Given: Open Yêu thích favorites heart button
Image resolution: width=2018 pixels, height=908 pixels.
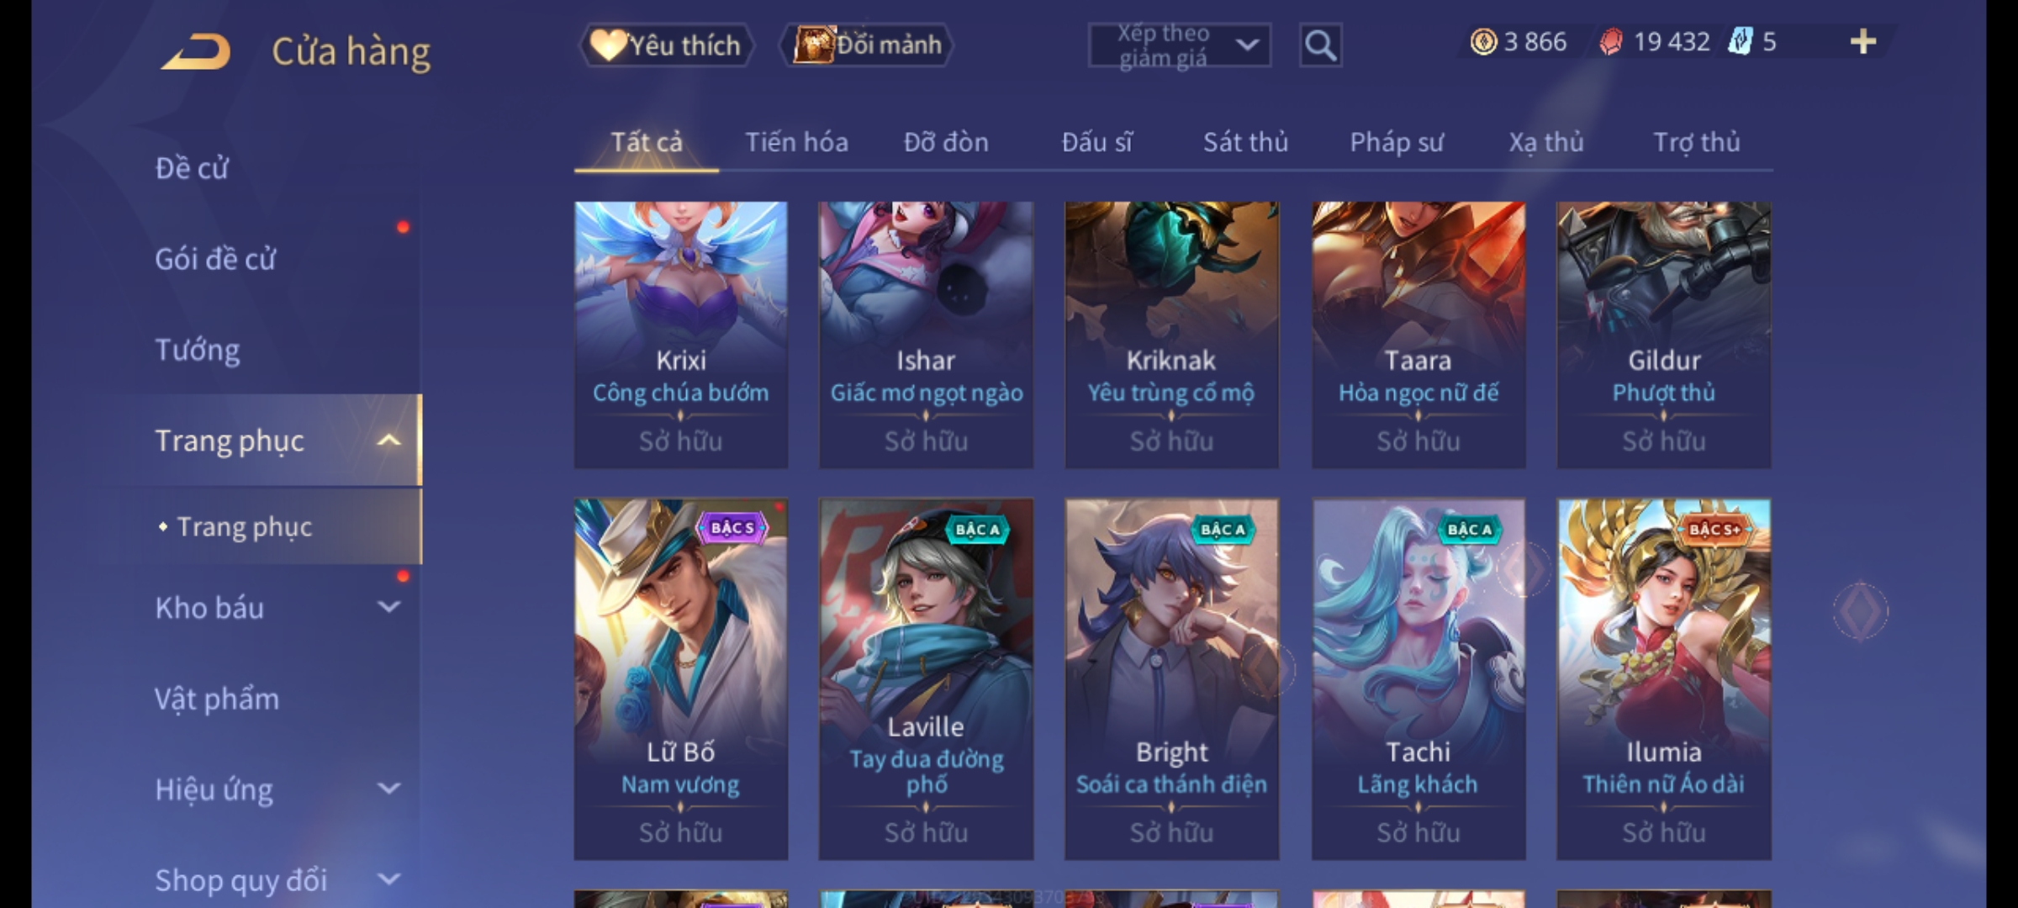Looking at the screenshot, I should coord(666,45).
